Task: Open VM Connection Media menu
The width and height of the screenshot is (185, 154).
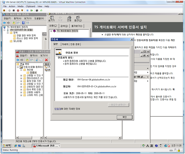Action: click(20, 6)
